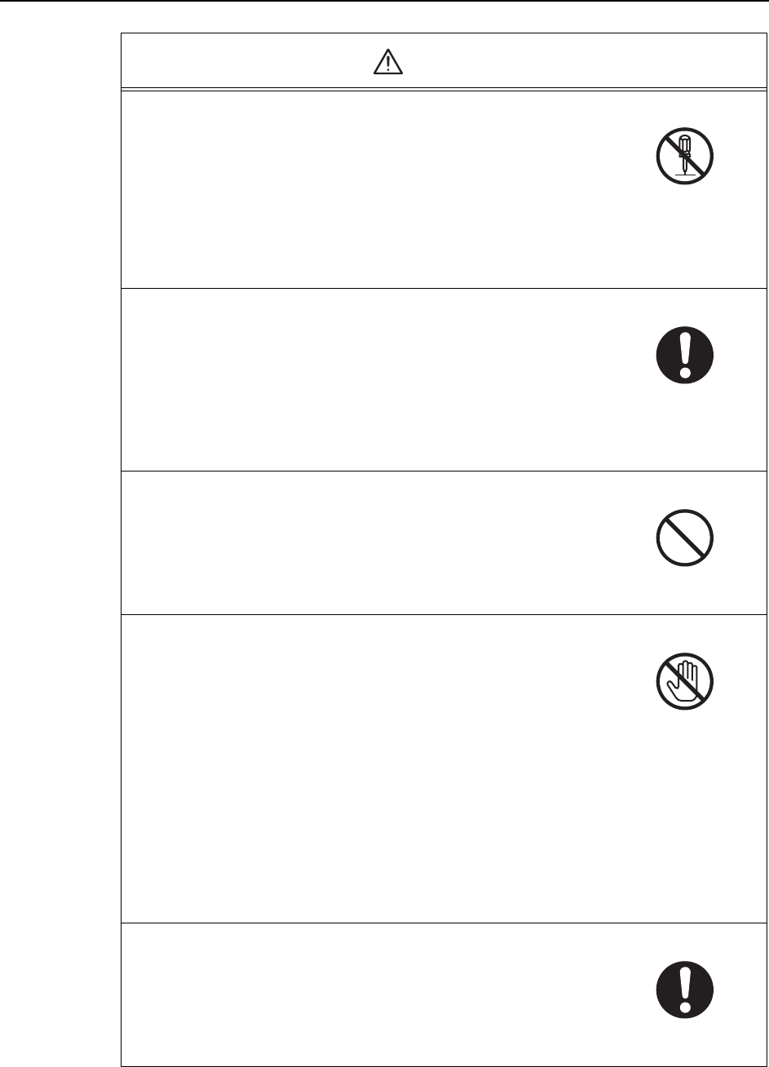
Task: Click the empty prohibition circle icon
Action: (x=685, y=539)
